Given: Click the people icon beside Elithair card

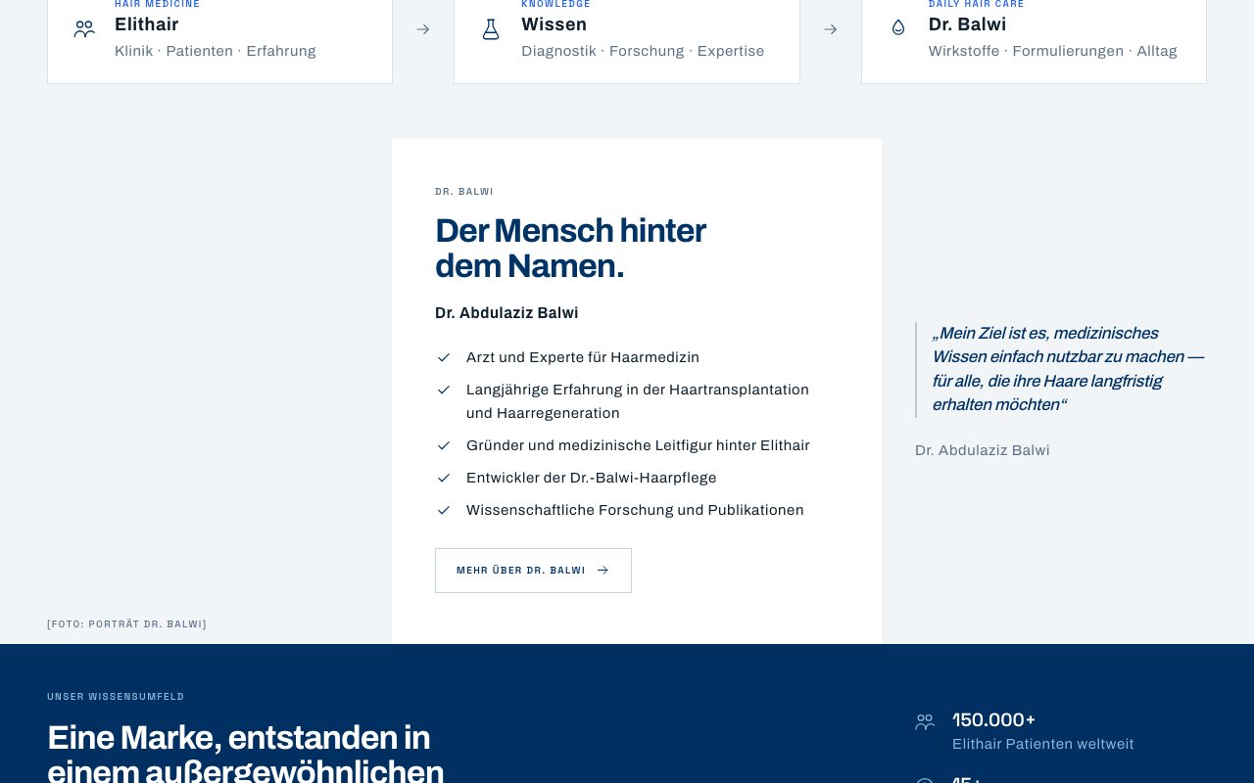Looking at the screenshot, I should coord(84,29).
